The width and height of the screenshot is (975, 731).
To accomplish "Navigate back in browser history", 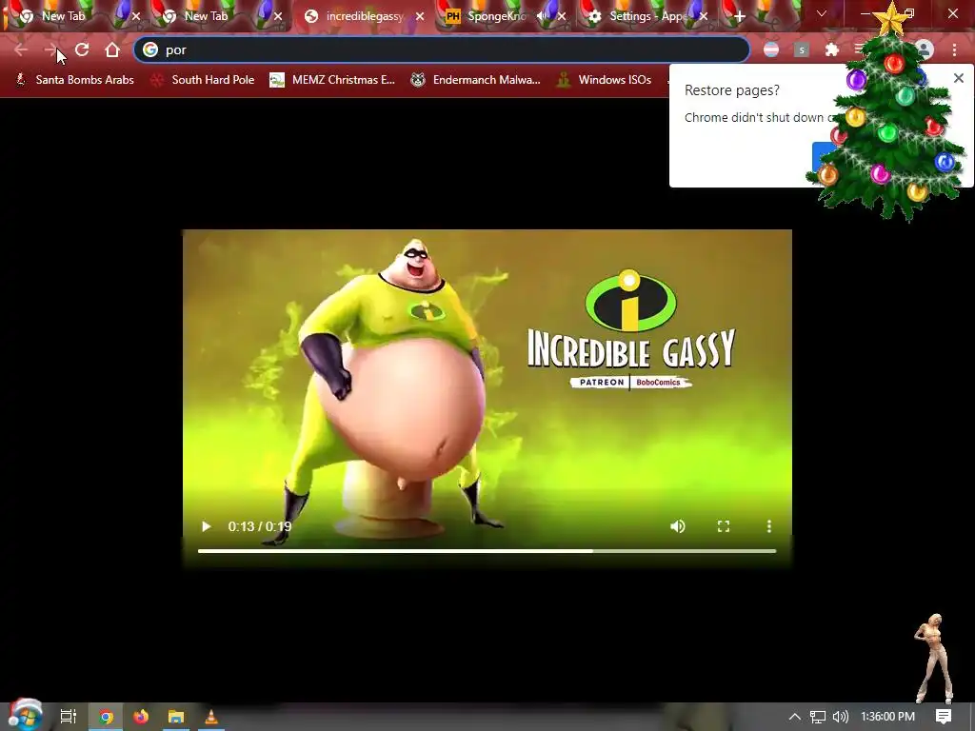I will coord(21,49).
